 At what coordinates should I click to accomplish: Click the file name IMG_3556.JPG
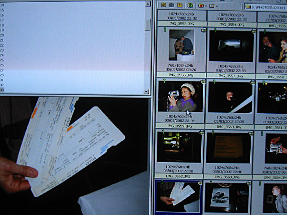(x=181, y=75)
